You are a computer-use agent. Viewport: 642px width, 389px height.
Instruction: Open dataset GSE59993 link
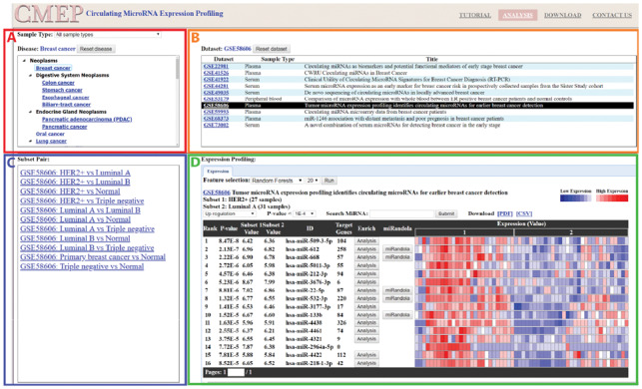tap(216, 112)
